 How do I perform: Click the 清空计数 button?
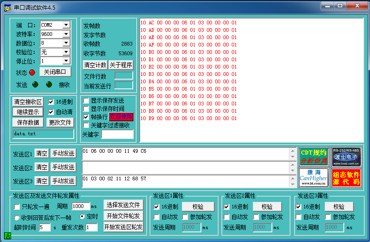click(95, 65)
